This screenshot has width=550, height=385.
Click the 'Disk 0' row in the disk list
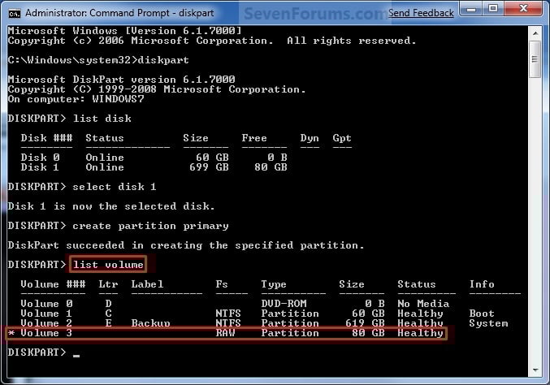154,157
